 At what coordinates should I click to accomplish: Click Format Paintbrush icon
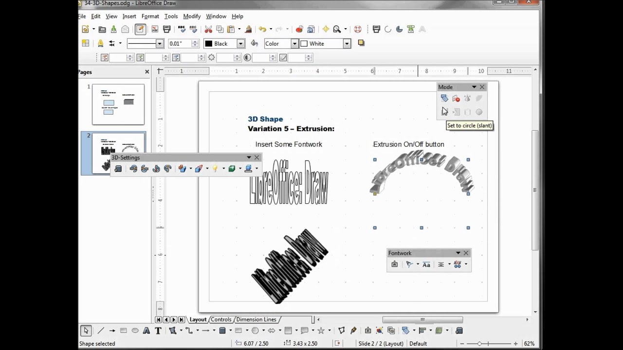[x=248, y=29]
